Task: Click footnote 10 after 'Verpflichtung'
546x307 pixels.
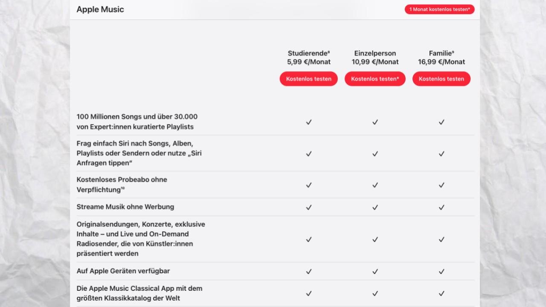Action: click(x=122, y=188)
